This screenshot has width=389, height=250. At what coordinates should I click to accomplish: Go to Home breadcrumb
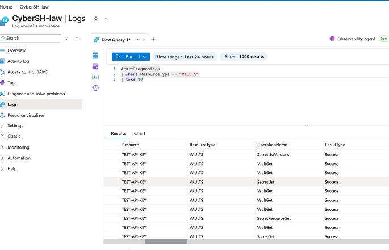tap(6, 7)
